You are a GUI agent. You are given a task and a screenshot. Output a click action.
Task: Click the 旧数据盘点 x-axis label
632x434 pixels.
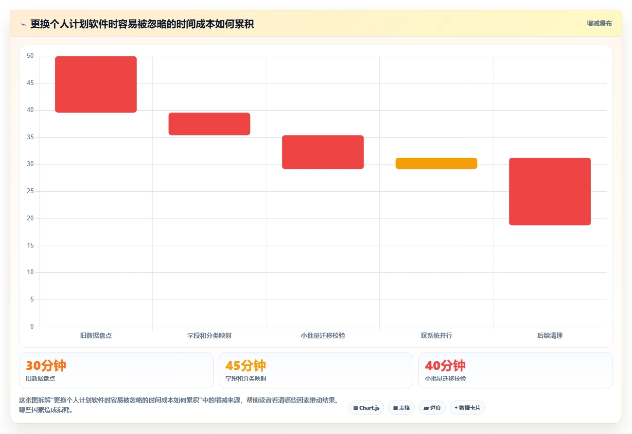(96, 335)
